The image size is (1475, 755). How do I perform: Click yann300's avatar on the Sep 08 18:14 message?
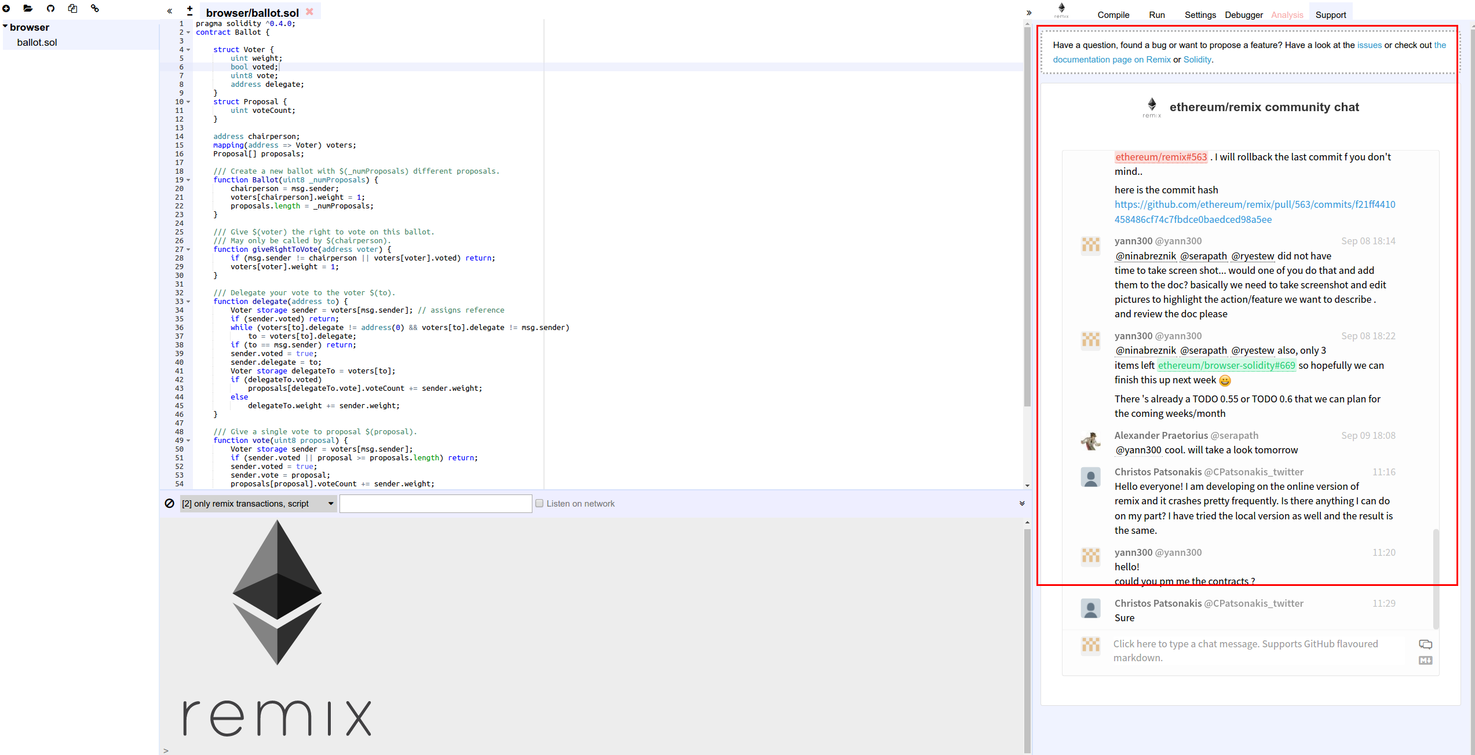pyautogui.click(x=1091, y=245)
